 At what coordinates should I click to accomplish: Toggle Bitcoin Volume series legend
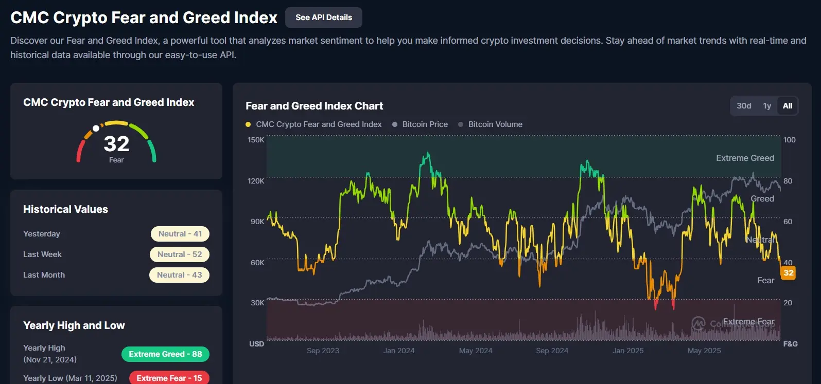[x=495, y=124]
